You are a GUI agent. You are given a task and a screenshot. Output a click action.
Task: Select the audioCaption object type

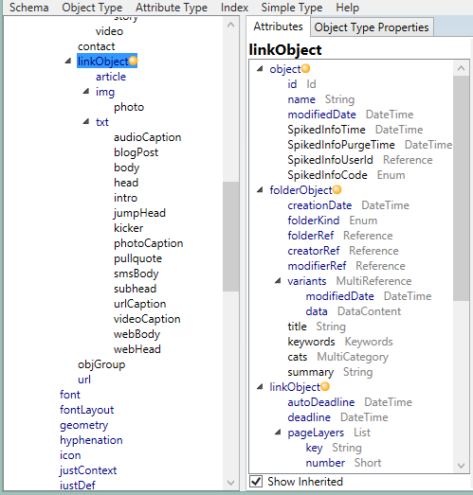(x=148, y=137)
